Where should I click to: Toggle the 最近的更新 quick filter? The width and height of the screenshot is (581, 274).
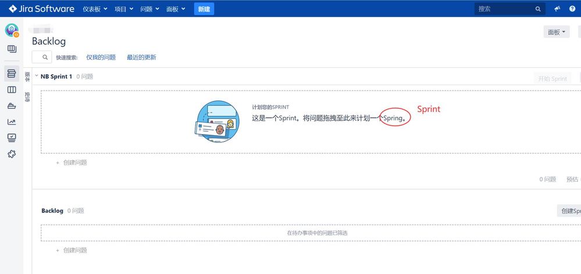[141, 57]
